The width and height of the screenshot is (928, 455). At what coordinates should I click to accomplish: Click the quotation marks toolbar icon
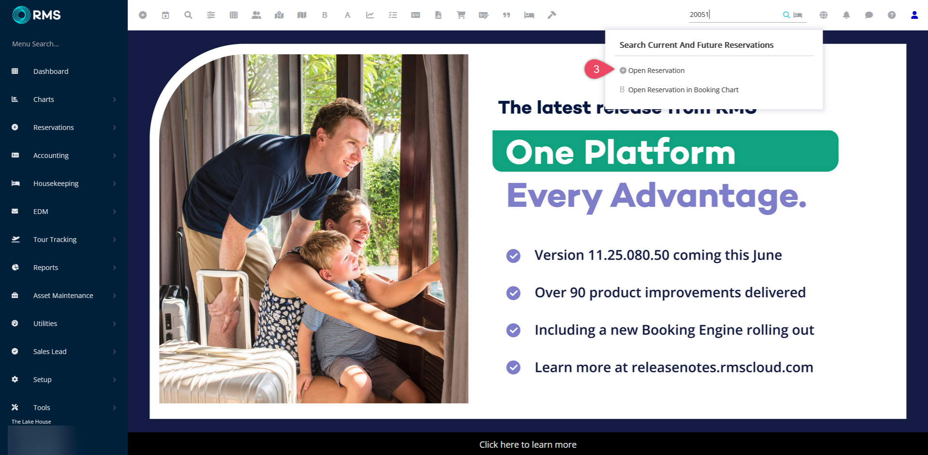click(x=506, y=15)
